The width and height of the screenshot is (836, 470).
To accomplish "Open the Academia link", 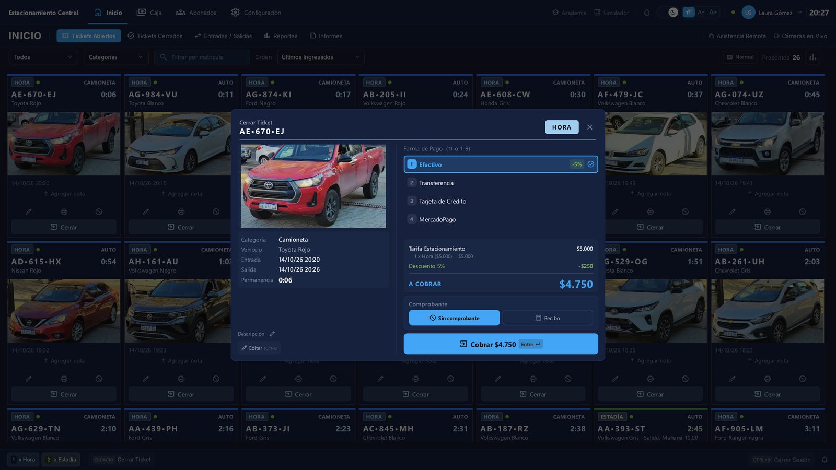I will (x=570, y=13).
